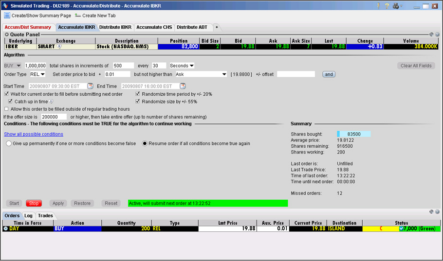Click Orders panel help question icon
The image size is (443, 261).
point(437,211)
